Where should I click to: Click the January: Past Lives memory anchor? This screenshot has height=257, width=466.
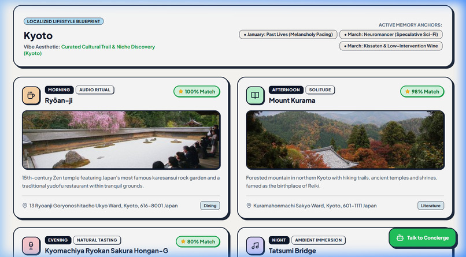point(288,35)
